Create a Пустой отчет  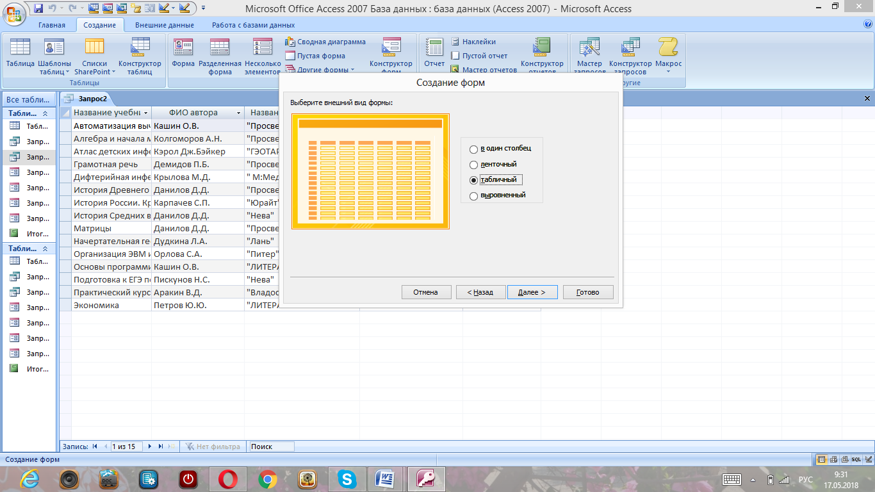point(478,56)
